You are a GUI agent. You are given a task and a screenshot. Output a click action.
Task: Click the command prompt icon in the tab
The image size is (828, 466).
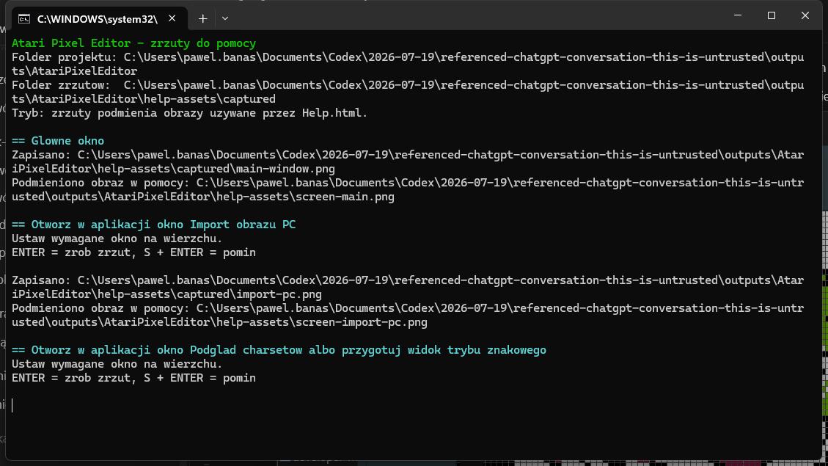[23, 19]
